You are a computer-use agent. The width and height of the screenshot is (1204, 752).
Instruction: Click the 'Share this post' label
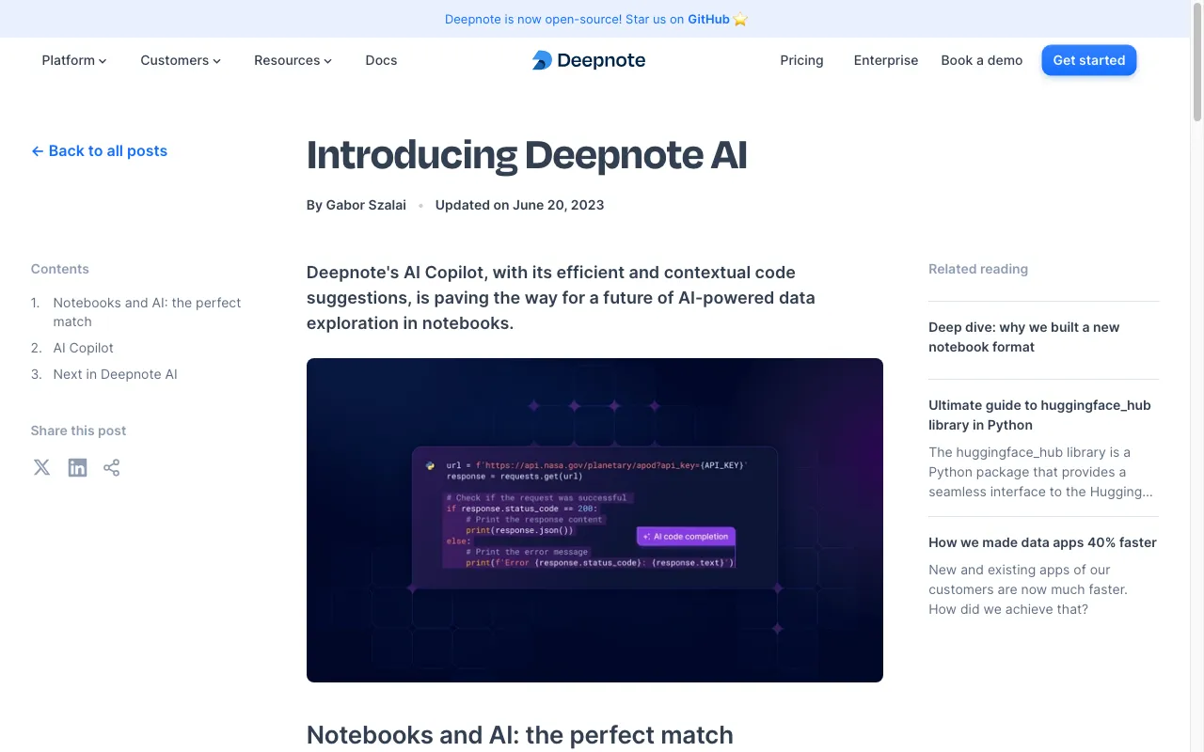point(78,431)
